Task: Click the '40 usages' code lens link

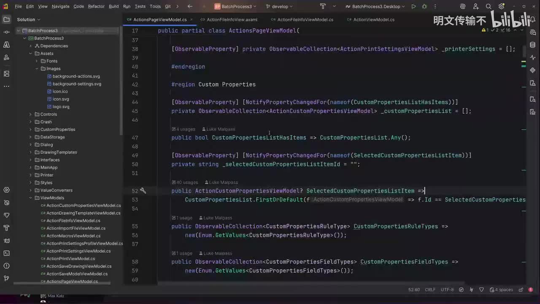Action: click(x=185, y=182)
